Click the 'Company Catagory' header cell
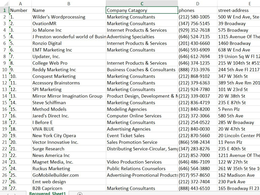 (x=142, y=10)
